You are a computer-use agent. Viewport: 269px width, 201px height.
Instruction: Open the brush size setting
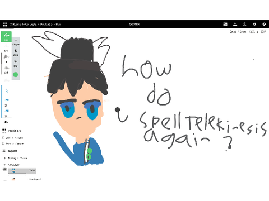pos(16,42)
